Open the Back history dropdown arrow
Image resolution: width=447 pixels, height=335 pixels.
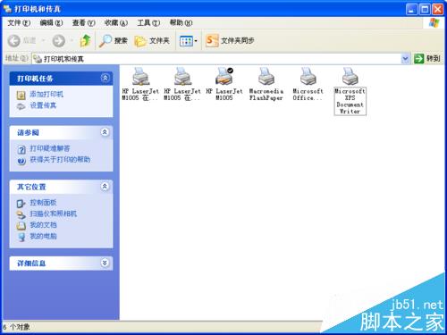pyautogui.click(x=43, y=41)
